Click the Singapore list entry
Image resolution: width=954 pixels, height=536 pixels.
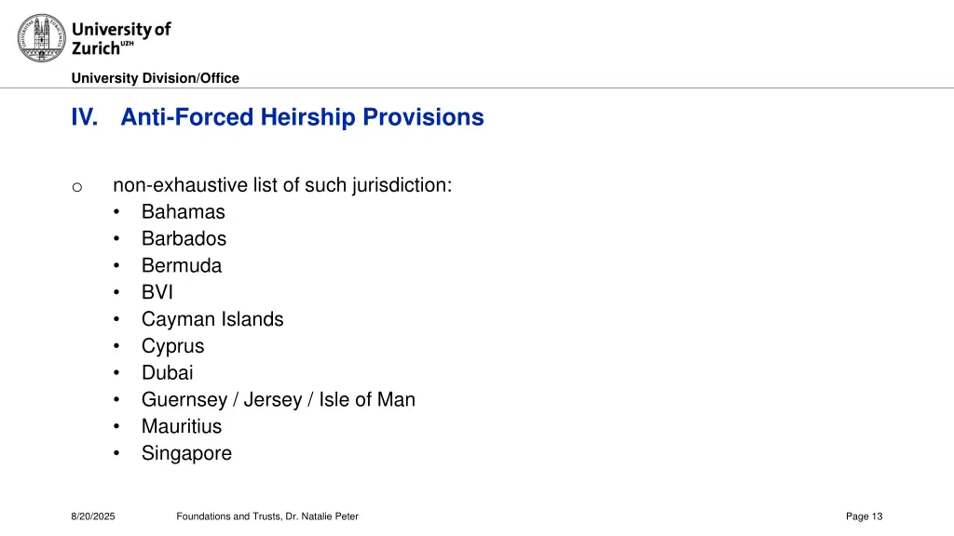pyautogui.click(x=186, y=453)
